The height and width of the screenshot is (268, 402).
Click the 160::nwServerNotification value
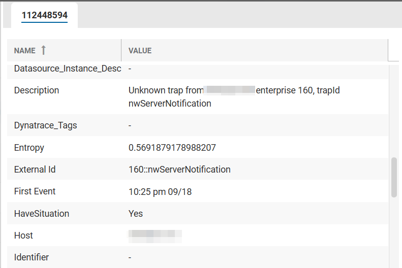click(x=179, y=170)
